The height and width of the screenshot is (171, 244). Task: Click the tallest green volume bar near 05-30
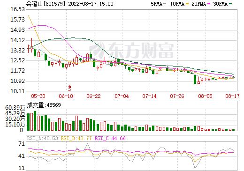[35, 121]
